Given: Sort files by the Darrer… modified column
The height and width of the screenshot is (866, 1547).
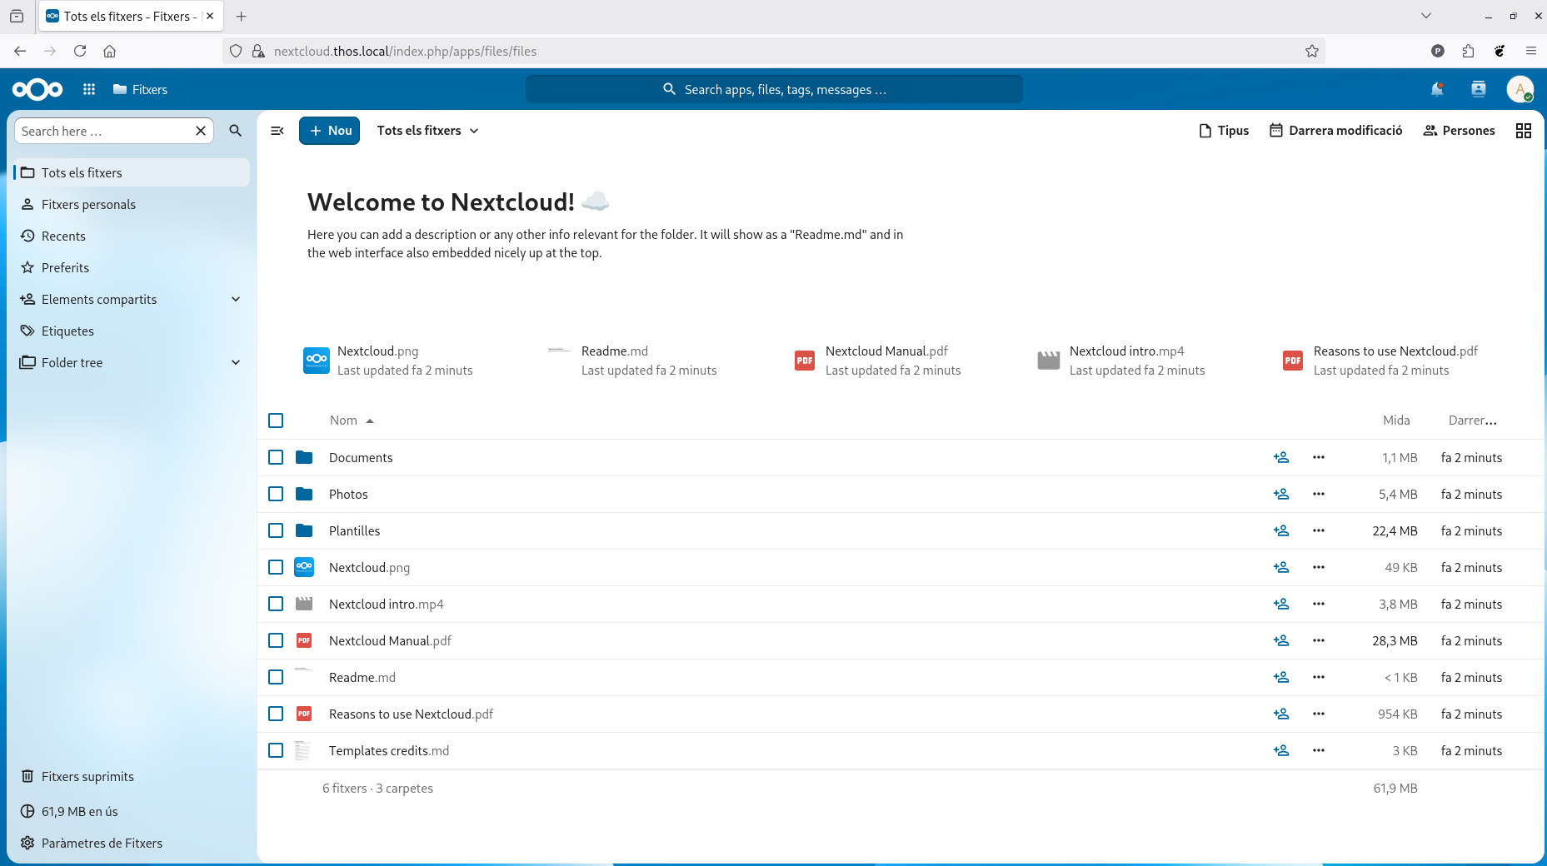Looking at the screenshot, I should tap(1472, 421).
